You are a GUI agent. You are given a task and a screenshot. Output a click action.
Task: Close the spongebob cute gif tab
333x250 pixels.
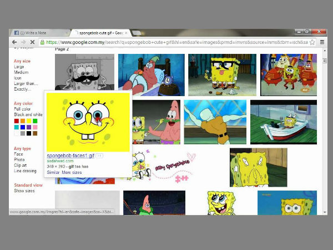pos(126,33)
